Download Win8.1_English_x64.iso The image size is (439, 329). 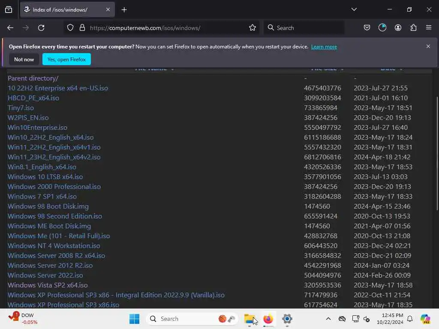tap(42, 167)
